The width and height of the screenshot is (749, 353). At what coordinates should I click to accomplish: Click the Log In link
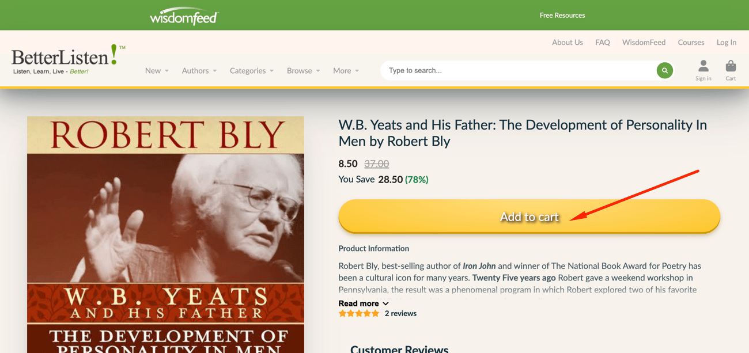click(x=727, y=42)
